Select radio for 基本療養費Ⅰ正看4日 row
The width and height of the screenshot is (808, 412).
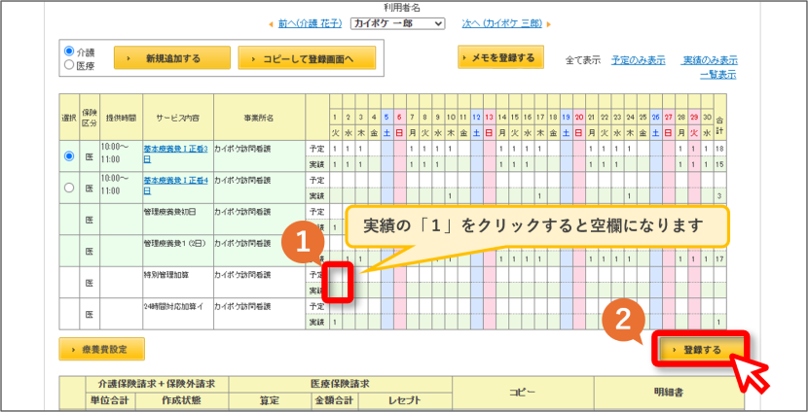(x=69, y=188)
